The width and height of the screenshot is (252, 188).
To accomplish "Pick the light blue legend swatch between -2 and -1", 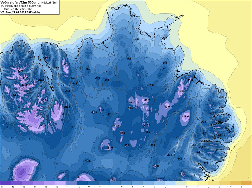I will pyautogui.click(x=170, y=183).
